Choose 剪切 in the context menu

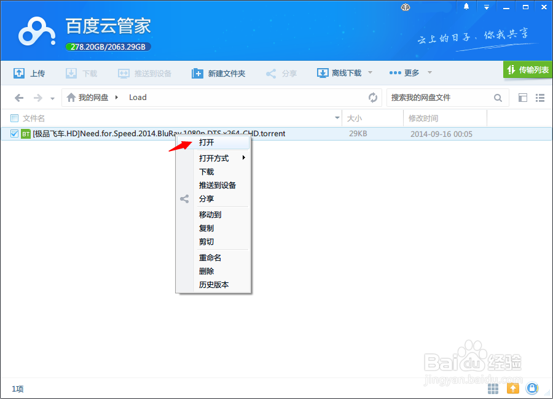pyautogui.click(x=214, y=241)
